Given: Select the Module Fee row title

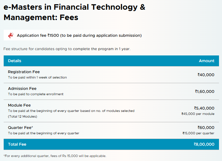Looking at the screenshot, I should 19,105.
